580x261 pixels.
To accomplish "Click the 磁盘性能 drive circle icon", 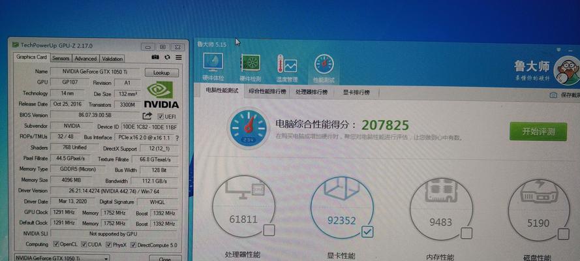I will 539,211.
